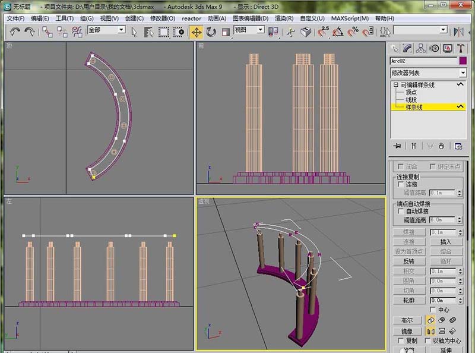Screen dimensions: 475x353
Task: Enable the 连接 checkbox under 连接复制
Action: (400, 184)
